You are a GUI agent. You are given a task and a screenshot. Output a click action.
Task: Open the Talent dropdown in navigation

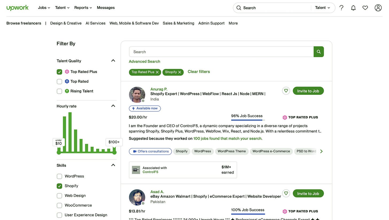pyautogui.click(x=62, y=8)
